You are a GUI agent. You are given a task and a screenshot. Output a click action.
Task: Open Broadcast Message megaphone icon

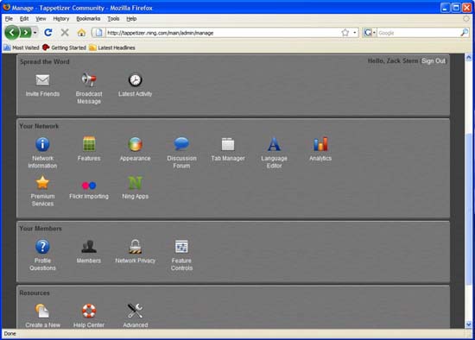coord(89,79)
